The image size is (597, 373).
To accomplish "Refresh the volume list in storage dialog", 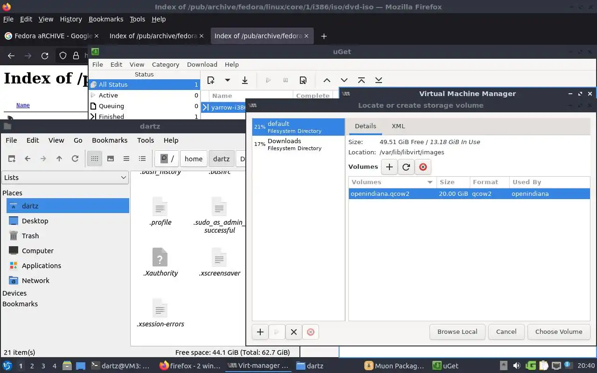I will (x=406, y=167).
